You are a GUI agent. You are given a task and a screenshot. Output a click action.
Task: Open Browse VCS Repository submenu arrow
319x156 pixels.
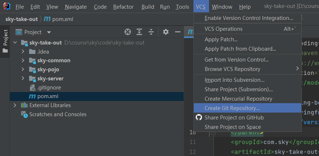point(297,68)
